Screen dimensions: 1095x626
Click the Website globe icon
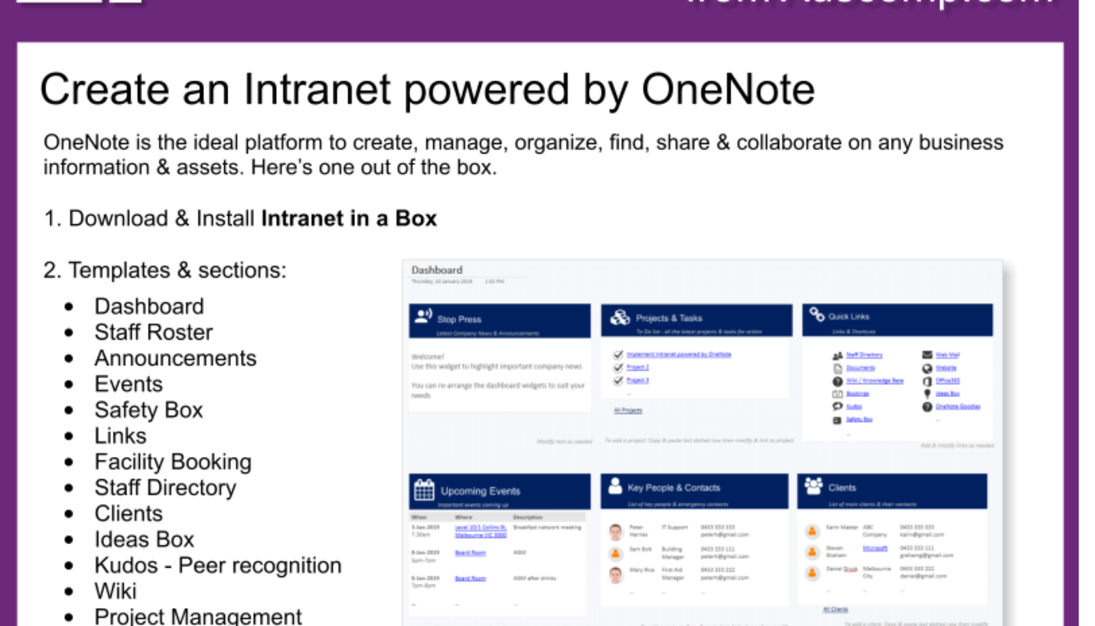[x=927, y=368]
